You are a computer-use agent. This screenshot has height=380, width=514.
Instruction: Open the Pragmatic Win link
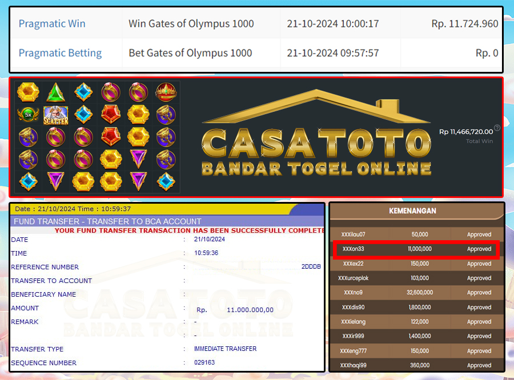click(52, 23)
